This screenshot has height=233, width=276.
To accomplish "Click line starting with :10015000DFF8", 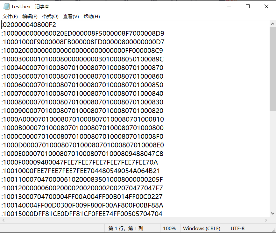I will [82, 214].
